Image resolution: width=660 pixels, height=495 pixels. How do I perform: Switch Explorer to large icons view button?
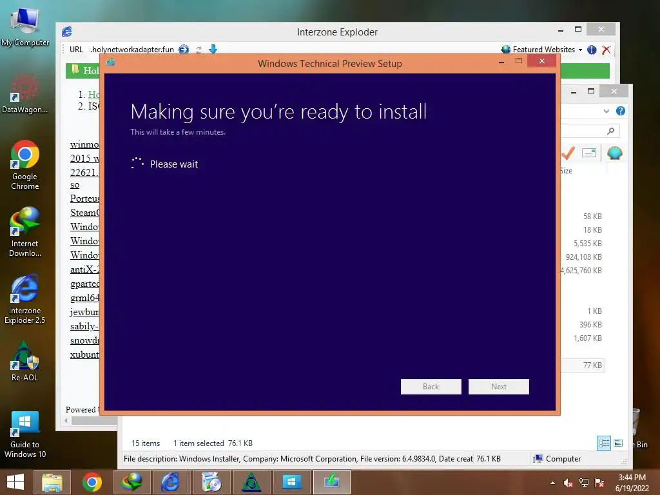[x=618, y=443]
